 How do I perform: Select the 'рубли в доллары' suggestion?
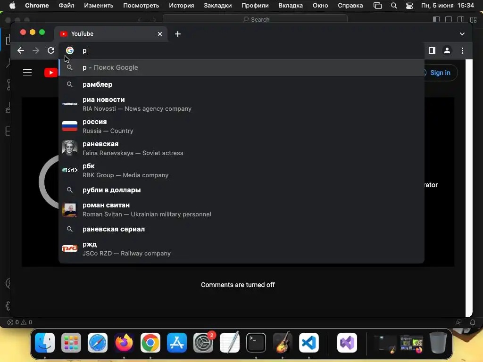(241, 190)
